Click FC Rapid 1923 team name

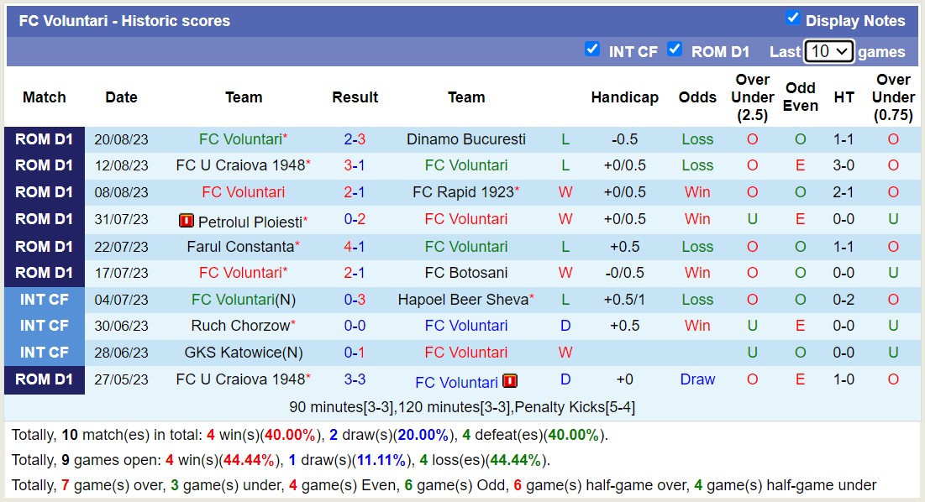(x=463, y=192)
